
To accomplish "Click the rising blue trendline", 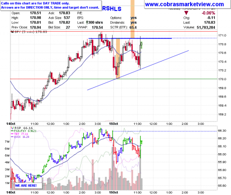I will coord(138,70).
